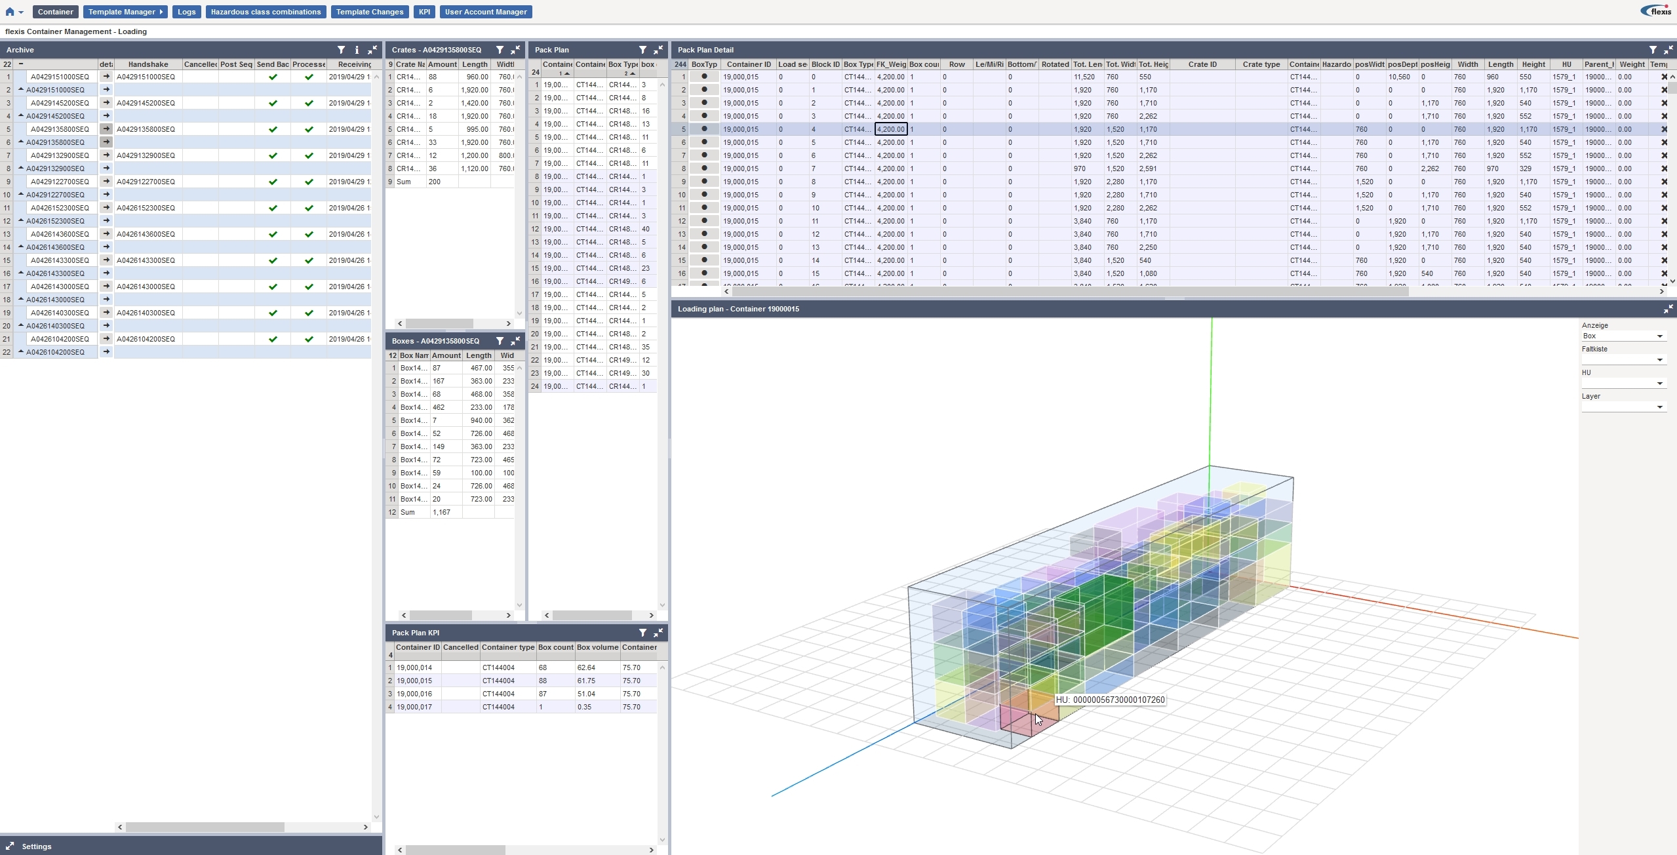Screen dimensions: 1677x855
Task: Click the Settings expand icon at bottom left
Action: (10, 846)
